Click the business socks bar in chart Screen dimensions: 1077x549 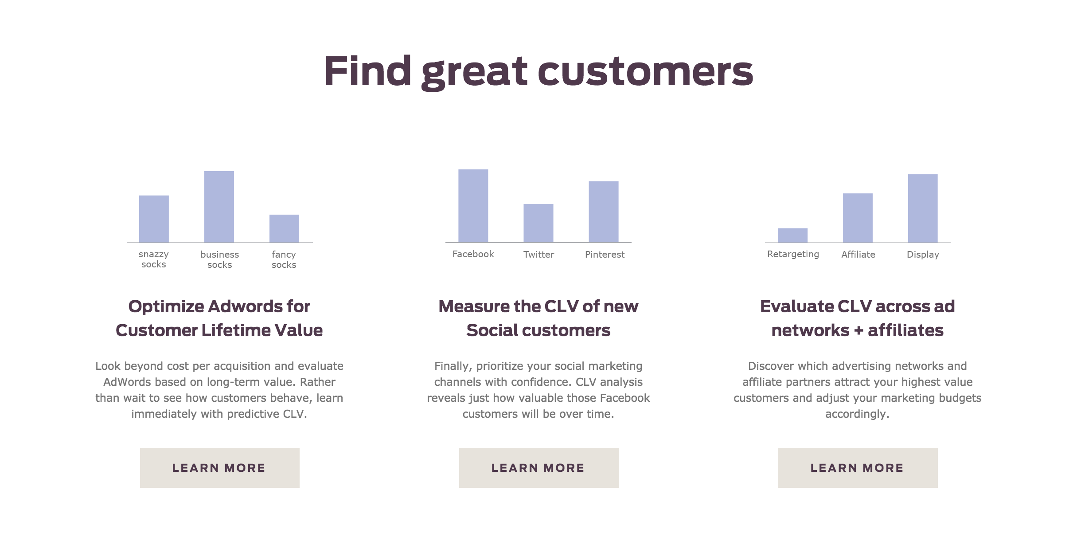(219, 207)
